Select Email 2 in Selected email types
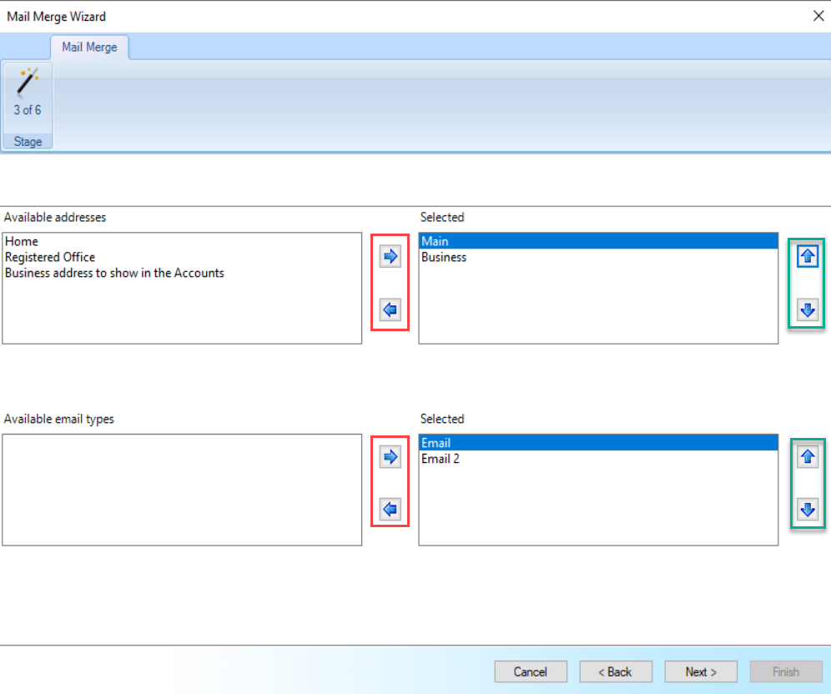 click(598, 459)
